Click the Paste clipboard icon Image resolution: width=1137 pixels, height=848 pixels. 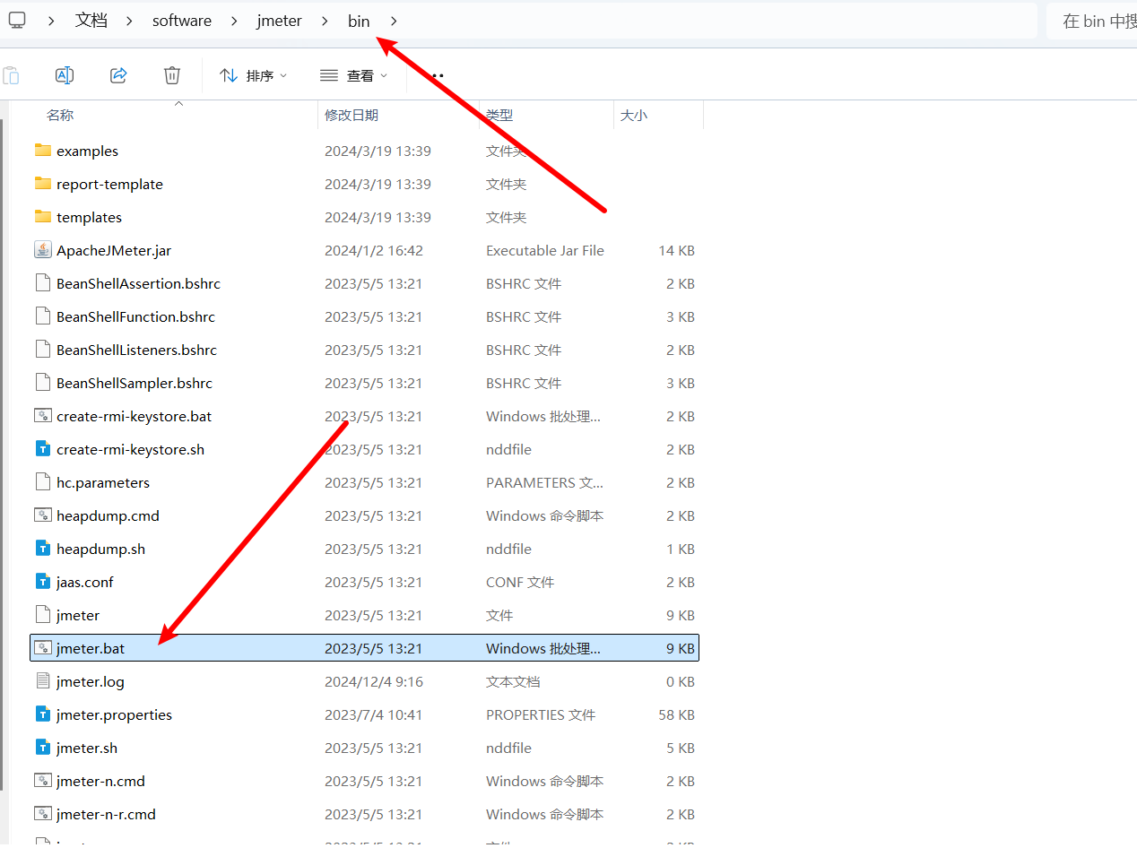pyautogui.click(x=11, y=75)
